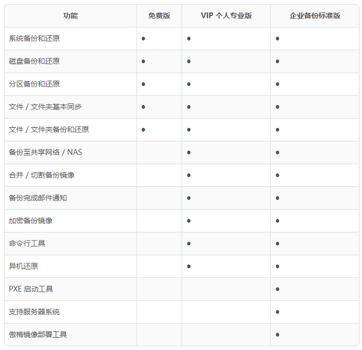The height and width of the screenshot is (350, 362).
Task: Select the 备份完成邮件通知 row label
Action: (38, 198)
